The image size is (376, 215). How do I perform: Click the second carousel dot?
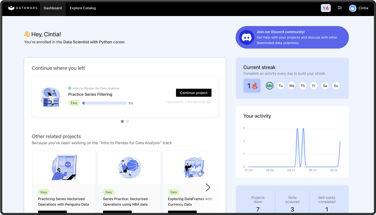(x=127, y=121)
